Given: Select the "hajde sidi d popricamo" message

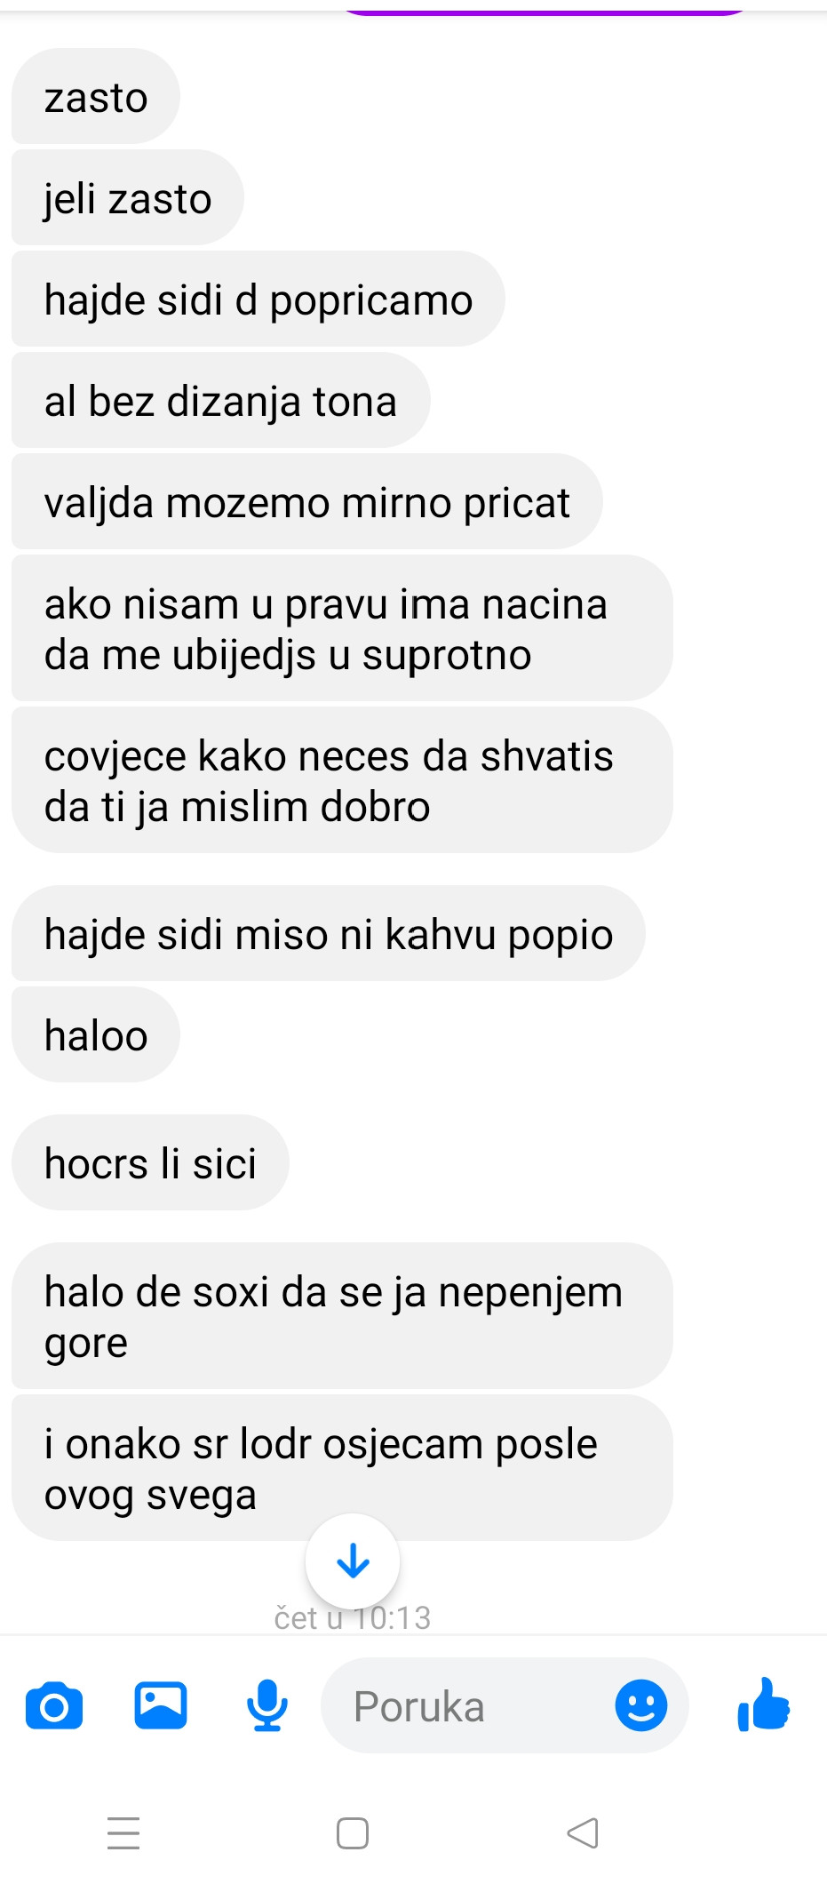Looking at the screenshot, I should pos(258,299).
